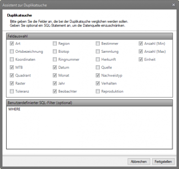
Task: Uncheck the Datum field
Action: tap(55, 68)
